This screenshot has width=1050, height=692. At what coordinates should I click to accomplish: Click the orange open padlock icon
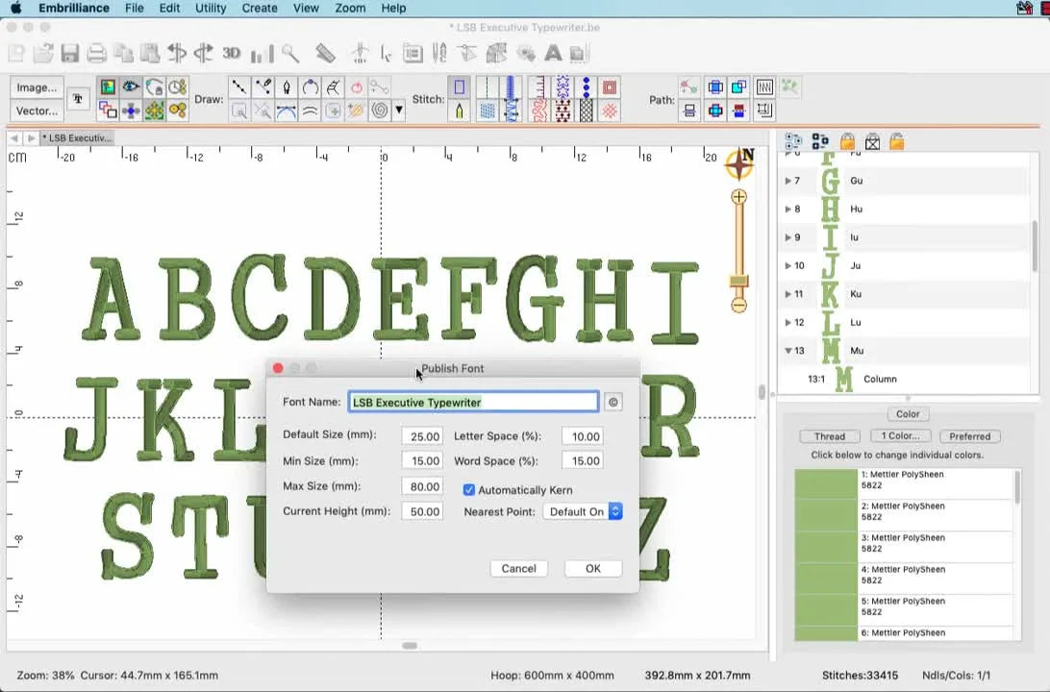897,141
